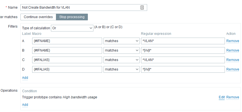Open the operator dropdown for filter D
242x112 pixels.
pyautogui.click(x=122, y=69)
